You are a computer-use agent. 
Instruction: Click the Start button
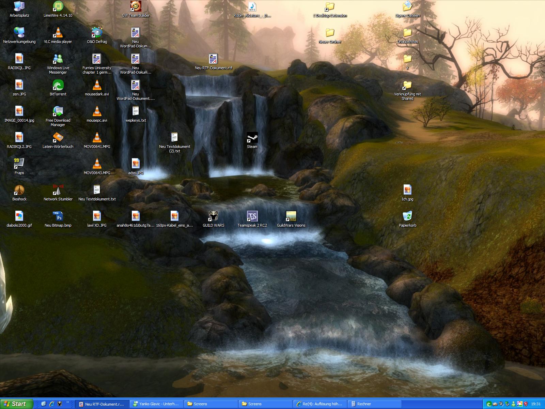[x=16, y=404]
